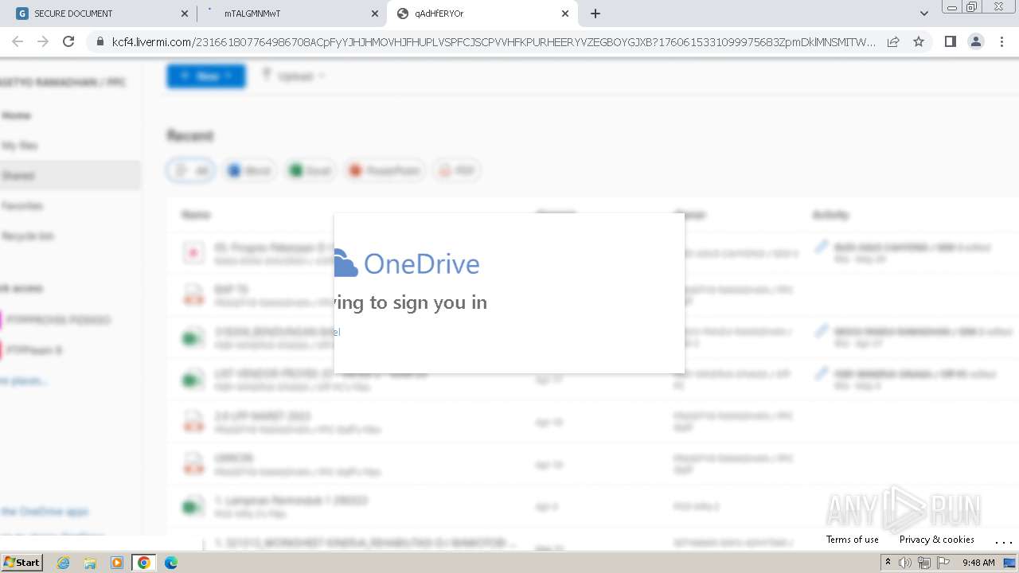
Task: Launch Internet Explorer from the taskbar
Action: pyautogui.click(x=64, y=563)
